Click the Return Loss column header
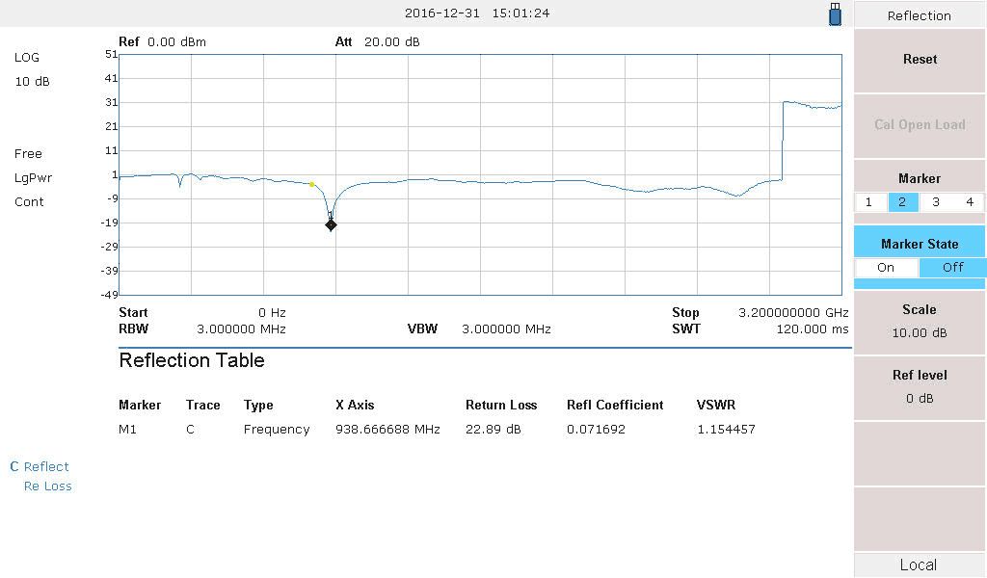Viewport: 987px width, 578px height. pyautogui.click(x=501, y=405)
